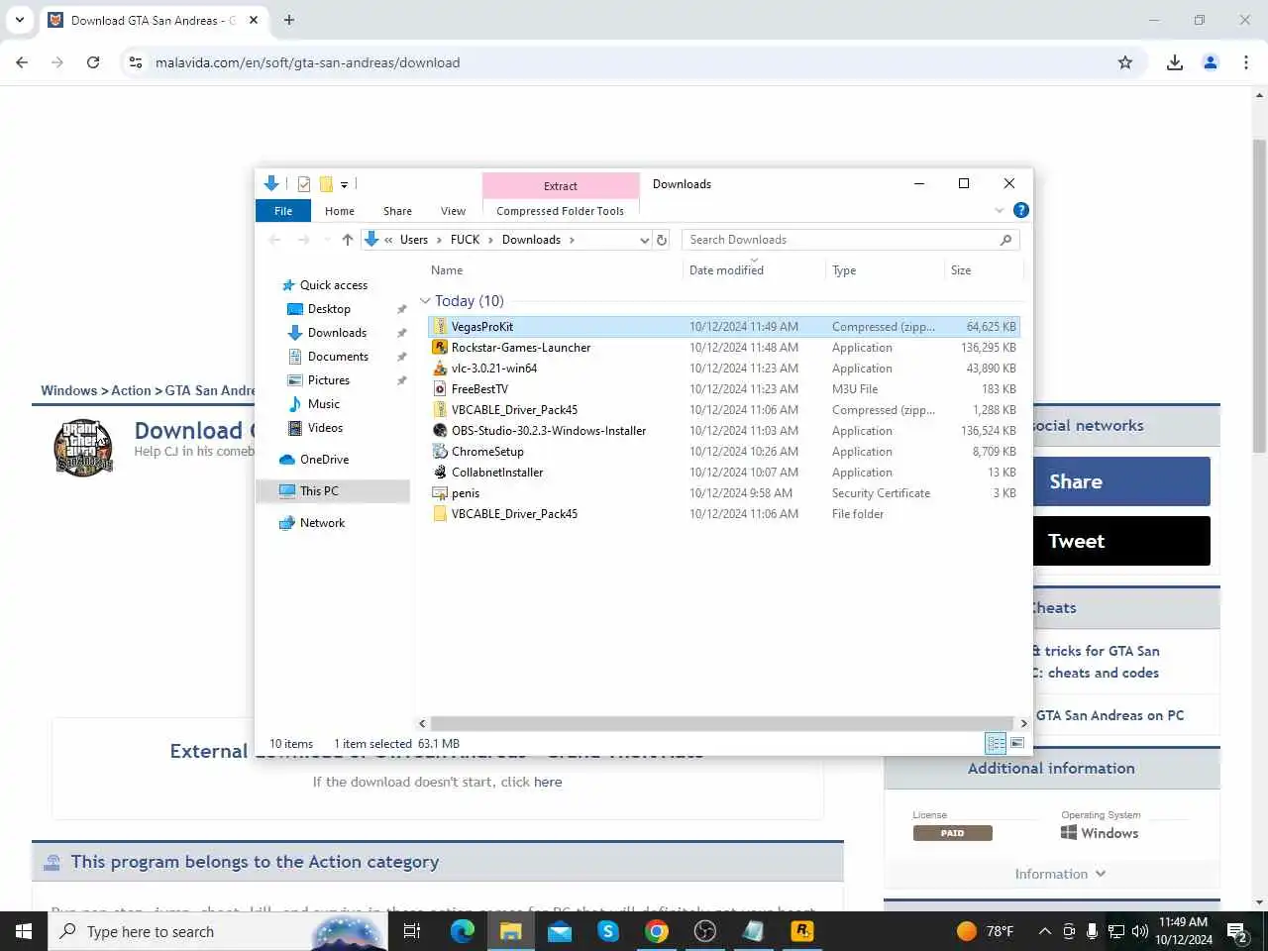Click the VBCABLE_Driver_Pack45 compressed zip icon
1268x951 pixels.
tap(440, 410)
